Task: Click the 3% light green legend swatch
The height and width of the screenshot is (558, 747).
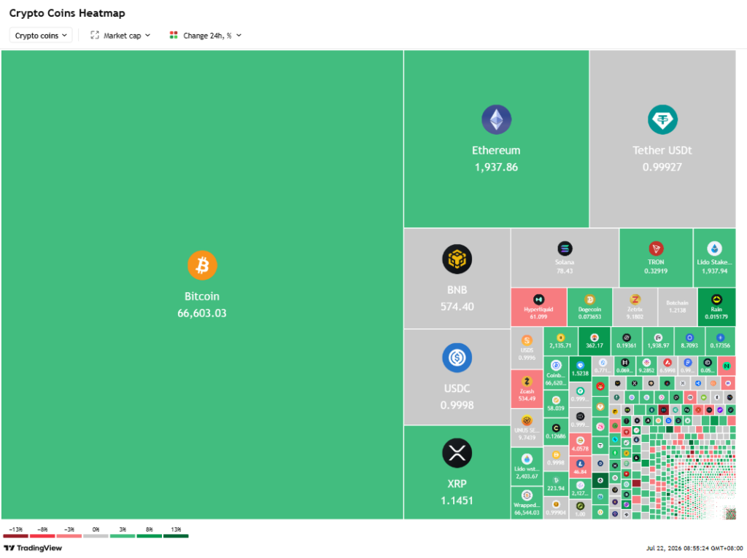Action: [x=123, y=536]
